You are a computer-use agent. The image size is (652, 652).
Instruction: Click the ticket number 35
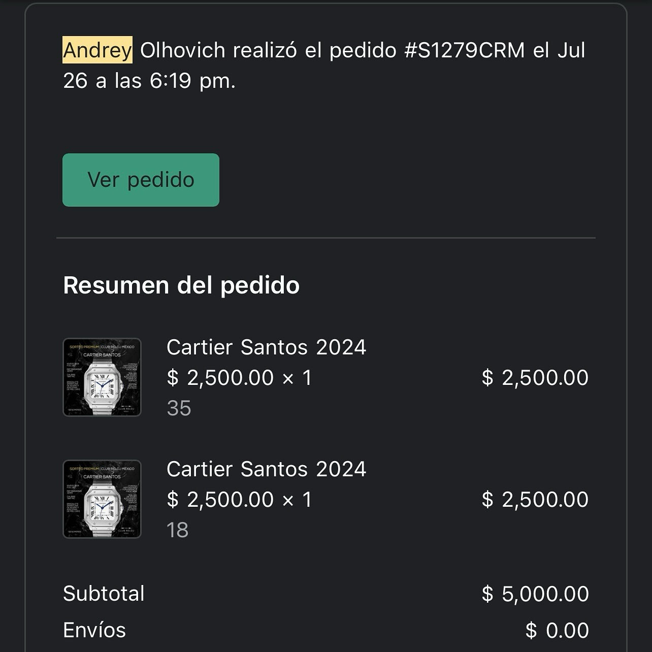click(179, 408)
